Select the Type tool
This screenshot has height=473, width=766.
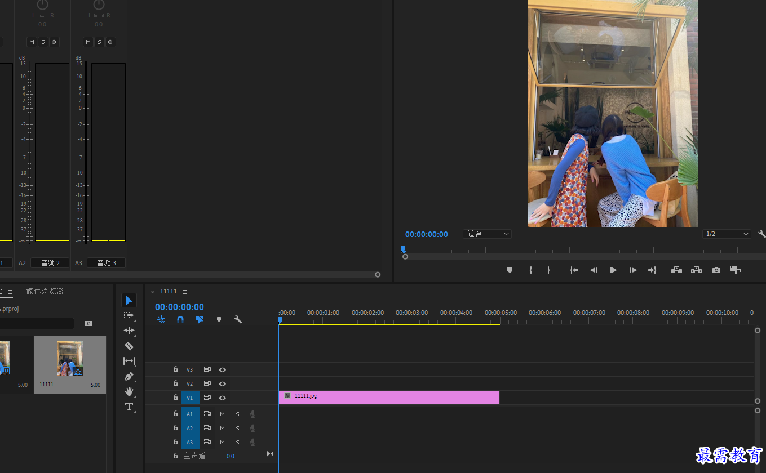pyautogui.click(x=129, y=407)
